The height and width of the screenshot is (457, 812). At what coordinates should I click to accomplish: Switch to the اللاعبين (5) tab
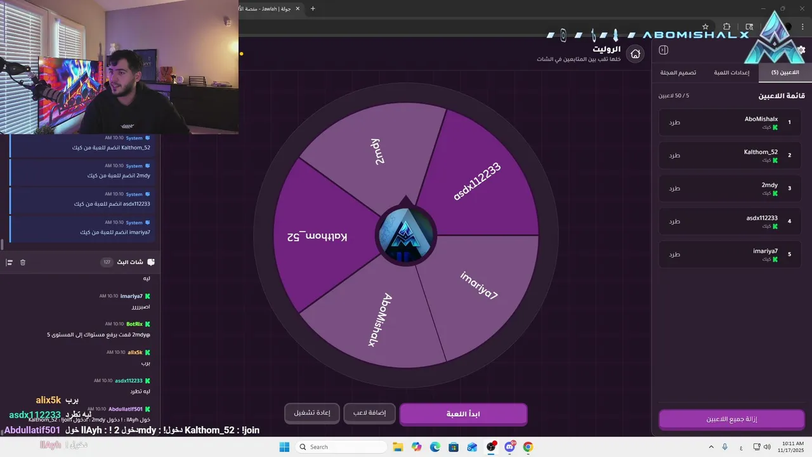click(784, 72)
